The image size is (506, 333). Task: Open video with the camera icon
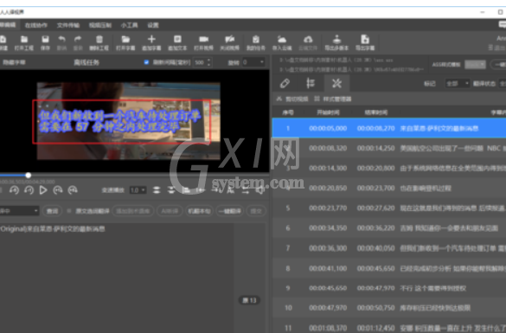pos(203,40)
